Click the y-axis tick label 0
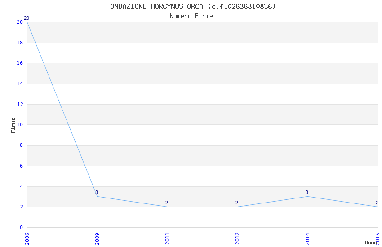This screenshot has width=382, height=247. click(x=22, y=227)
